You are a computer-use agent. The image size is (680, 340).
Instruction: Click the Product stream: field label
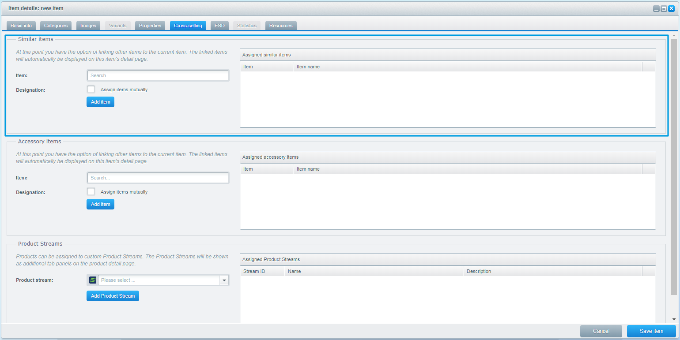(x=34, y=280)
